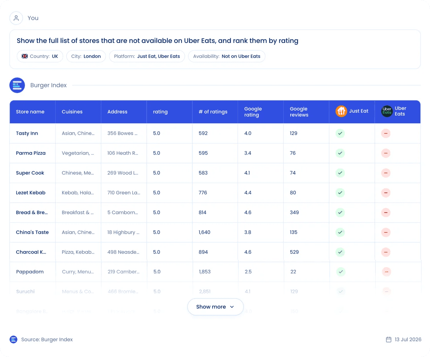Screen dimensions: 430x357
Task: Click ratings count 776
Action: [203, 193]
